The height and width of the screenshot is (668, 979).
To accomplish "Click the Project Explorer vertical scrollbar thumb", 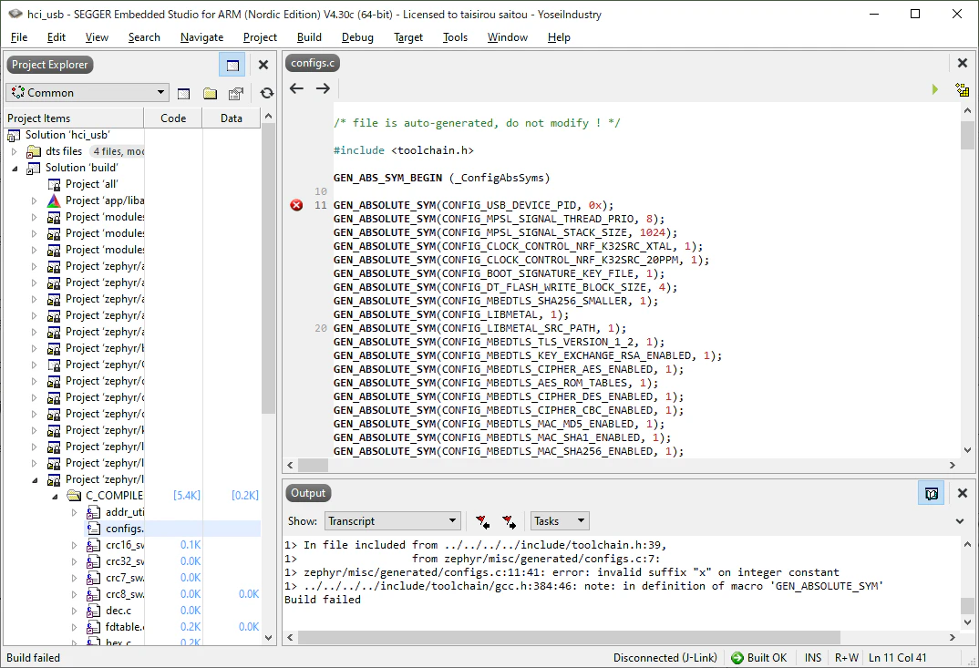I will click(269, 269).
